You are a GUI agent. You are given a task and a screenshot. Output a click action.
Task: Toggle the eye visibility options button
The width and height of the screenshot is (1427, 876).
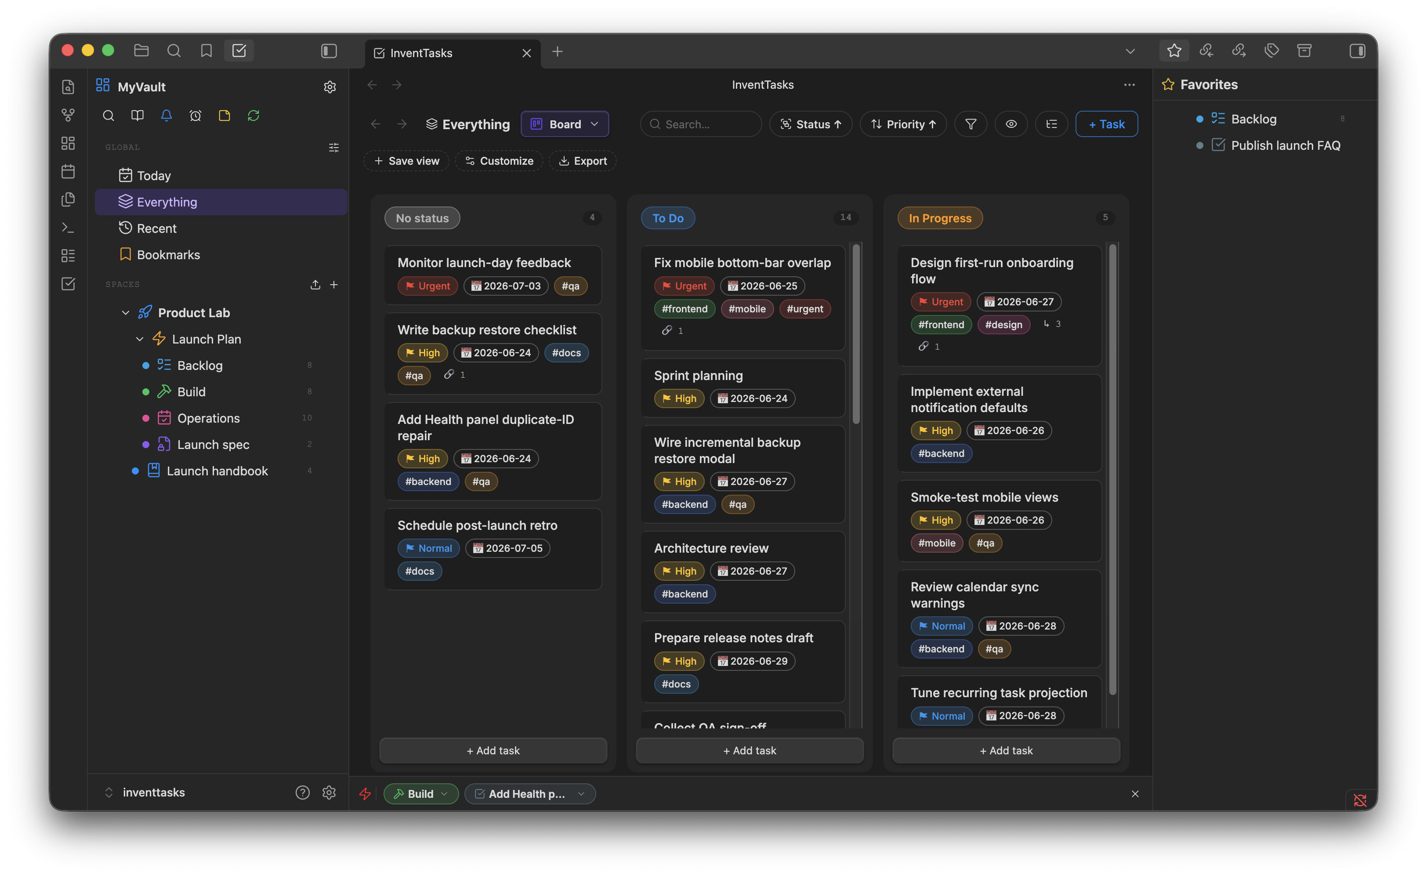(x=1011, y=124)
